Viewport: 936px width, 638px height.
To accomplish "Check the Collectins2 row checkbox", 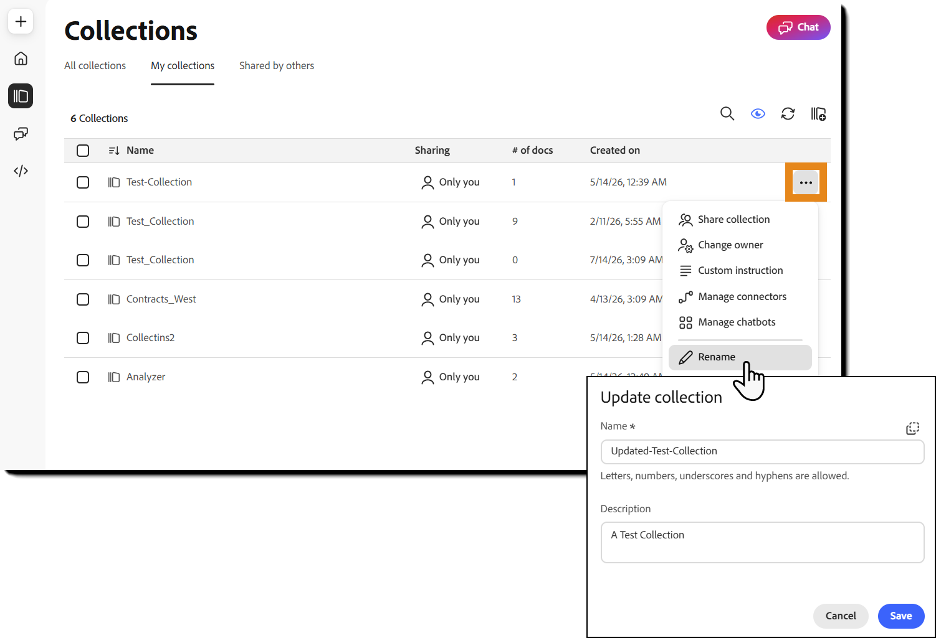I will point(83,338).
